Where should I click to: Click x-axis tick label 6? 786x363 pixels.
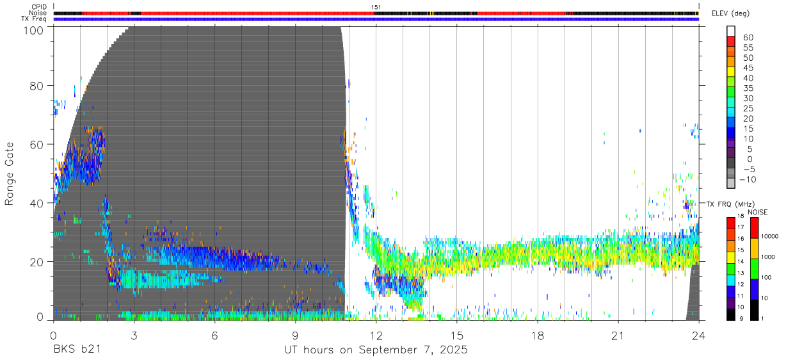click(x=214, y=335)
